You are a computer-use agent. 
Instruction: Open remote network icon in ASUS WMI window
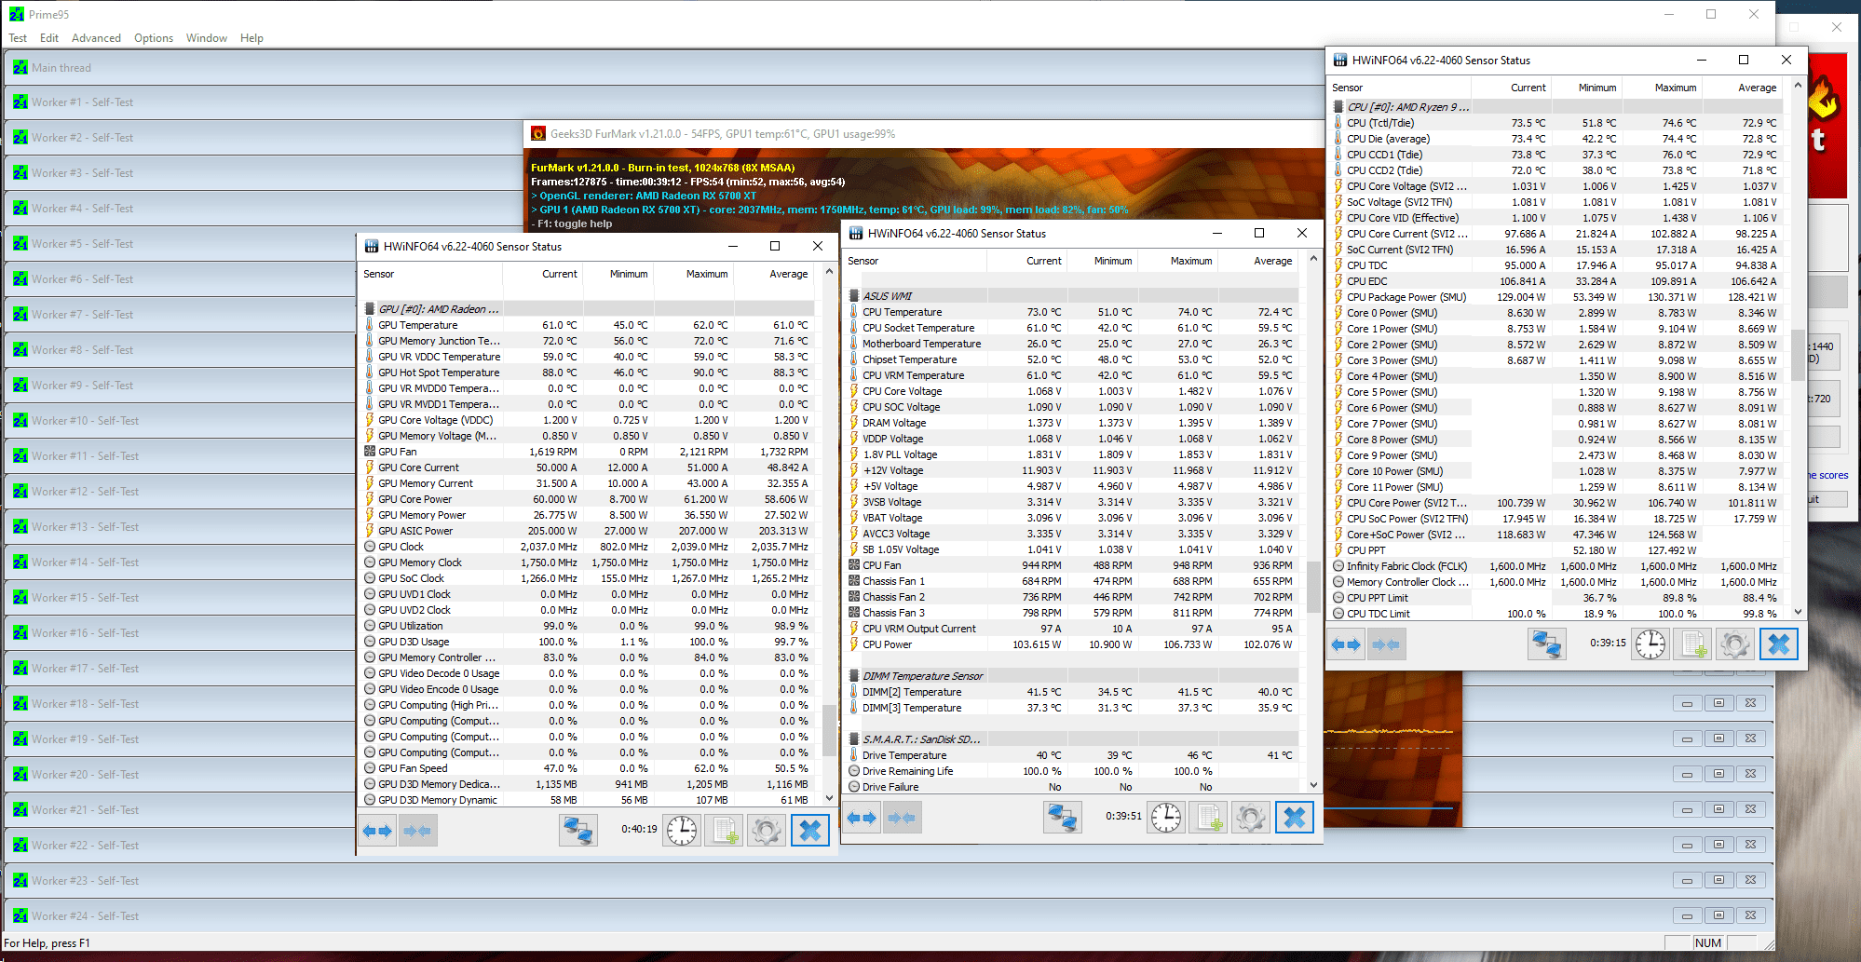1062,818
